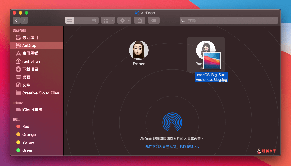
Task: Open 文件 in the sidebar
Action: 37,85
